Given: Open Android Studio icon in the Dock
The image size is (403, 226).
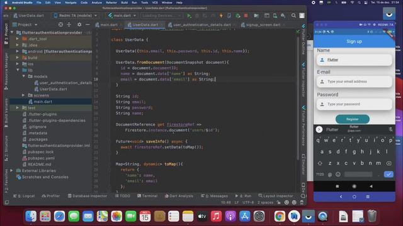Looking at the screenshot, I should click(x=294, y=216).
